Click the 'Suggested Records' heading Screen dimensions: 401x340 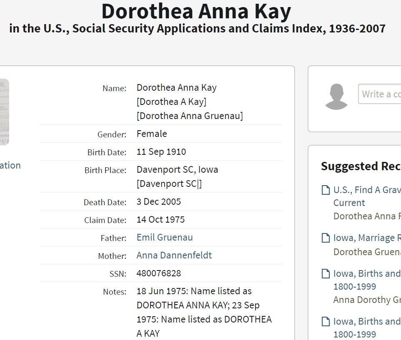(x=361, y=166)
